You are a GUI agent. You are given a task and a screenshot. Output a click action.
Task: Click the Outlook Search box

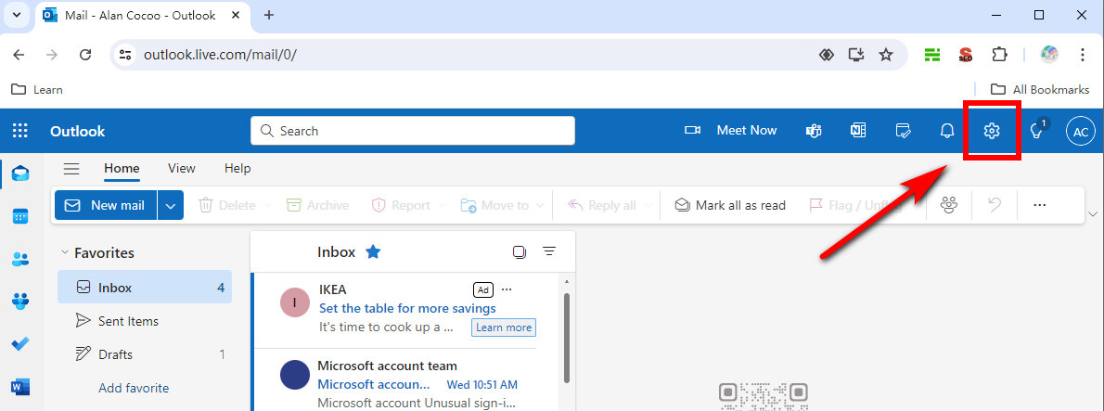pos(413,131)
